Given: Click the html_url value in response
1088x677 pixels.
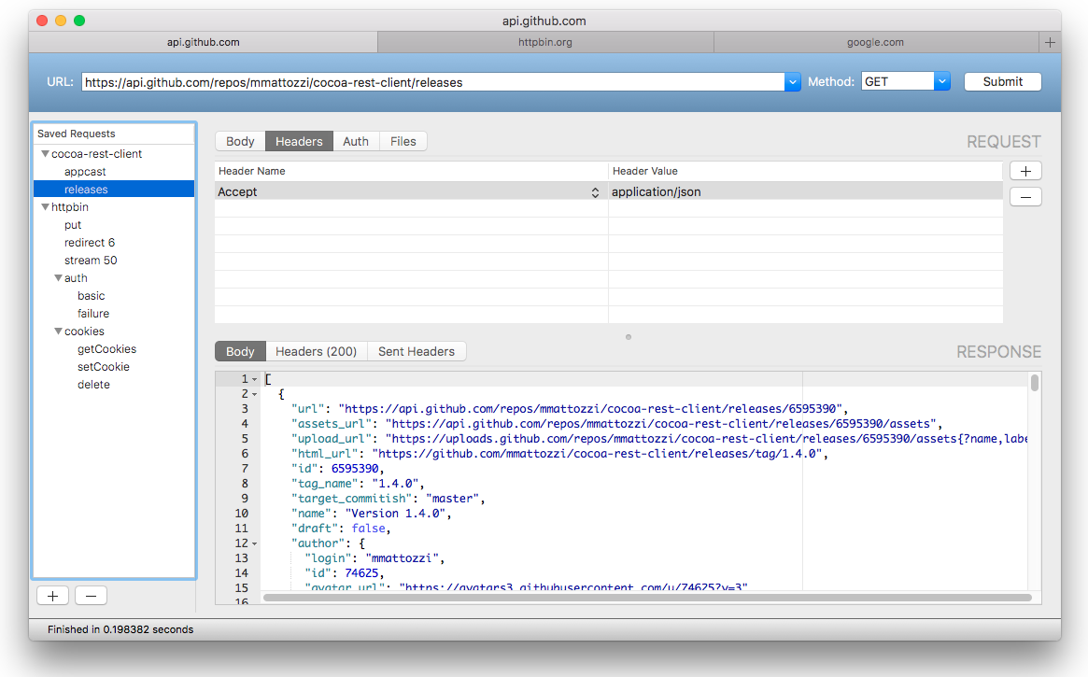Looking at the screenshot, I should [x=597, y=454].
